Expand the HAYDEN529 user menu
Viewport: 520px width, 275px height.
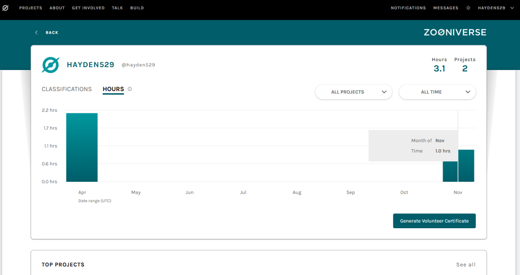pos(496,8)
